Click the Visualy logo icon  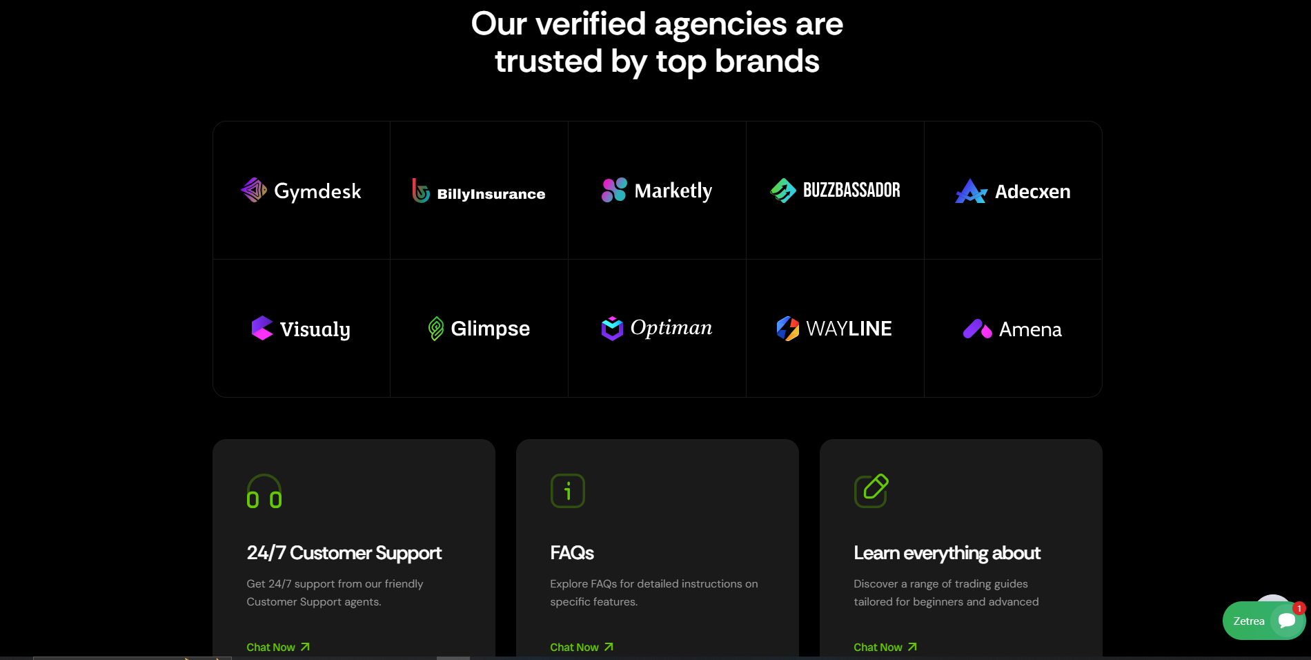tap(262, 329)
